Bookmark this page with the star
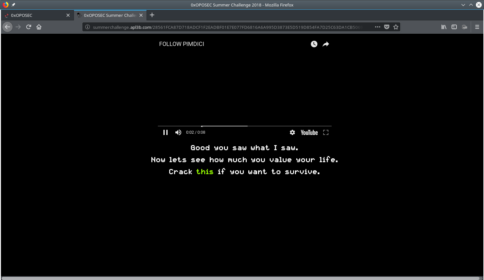The height and width of the screenshot is (280, 484). pos(395,27)
